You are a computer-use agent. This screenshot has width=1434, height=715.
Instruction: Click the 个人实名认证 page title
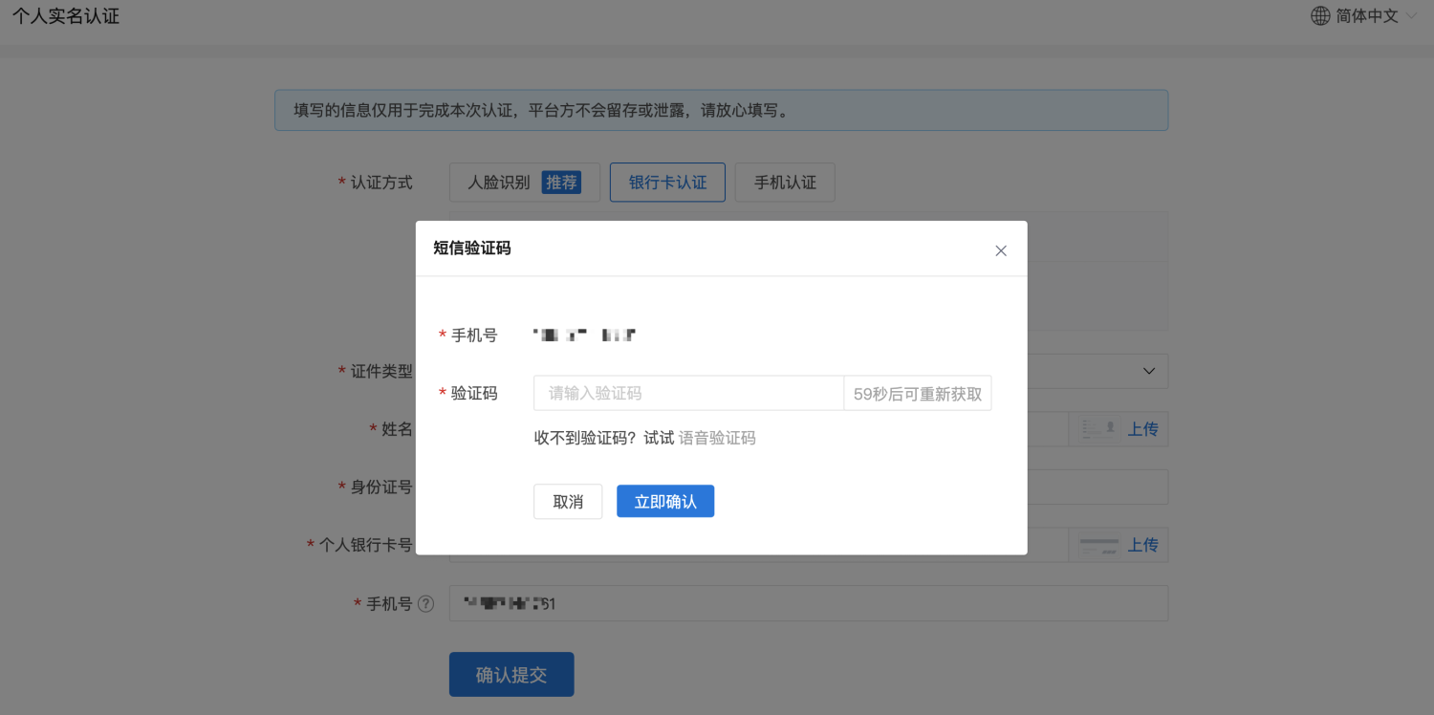tap(66, 16)
